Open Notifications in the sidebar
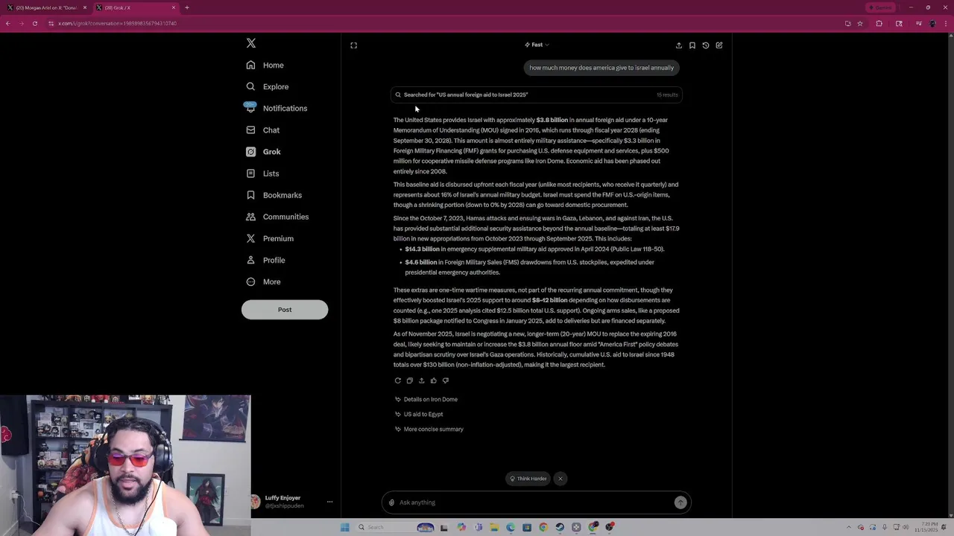The height and width of the screenshot is (536, 954). click(276, 109)
